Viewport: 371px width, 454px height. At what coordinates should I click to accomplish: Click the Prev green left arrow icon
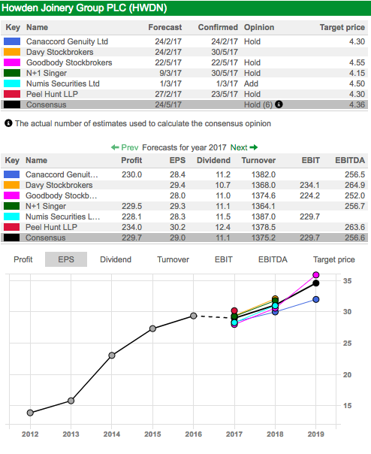coord(115,147)
